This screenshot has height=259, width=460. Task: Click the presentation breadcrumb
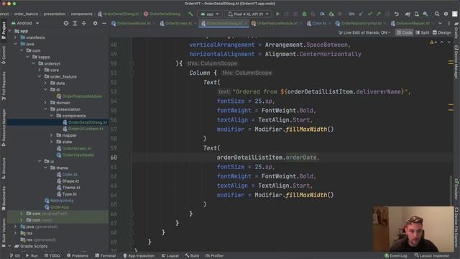(55, 14)
